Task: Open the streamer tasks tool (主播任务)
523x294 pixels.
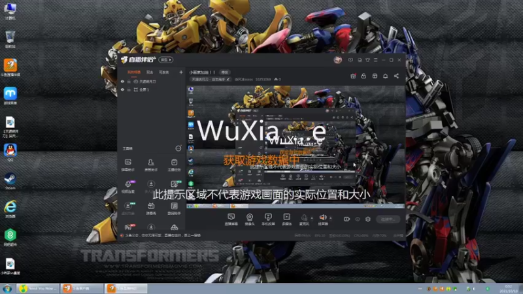Action: click(x=174, y=165)
